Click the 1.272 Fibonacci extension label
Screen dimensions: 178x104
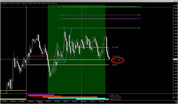tap(61, 19)
